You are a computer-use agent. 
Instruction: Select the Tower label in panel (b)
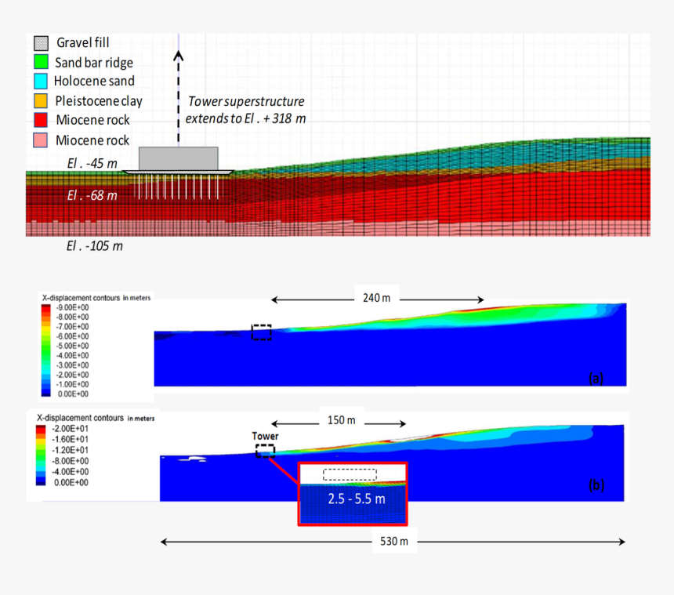(x=265, y=436)
